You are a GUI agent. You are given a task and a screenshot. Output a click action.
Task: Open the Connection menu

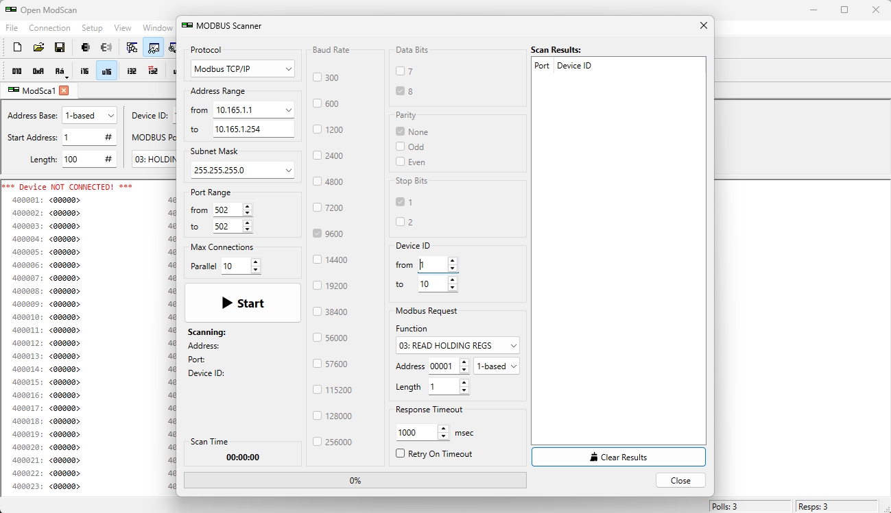tap(49, 28)
